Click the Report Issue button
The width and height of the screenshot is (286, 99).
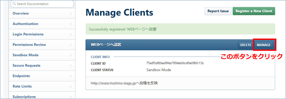point(218,11)
